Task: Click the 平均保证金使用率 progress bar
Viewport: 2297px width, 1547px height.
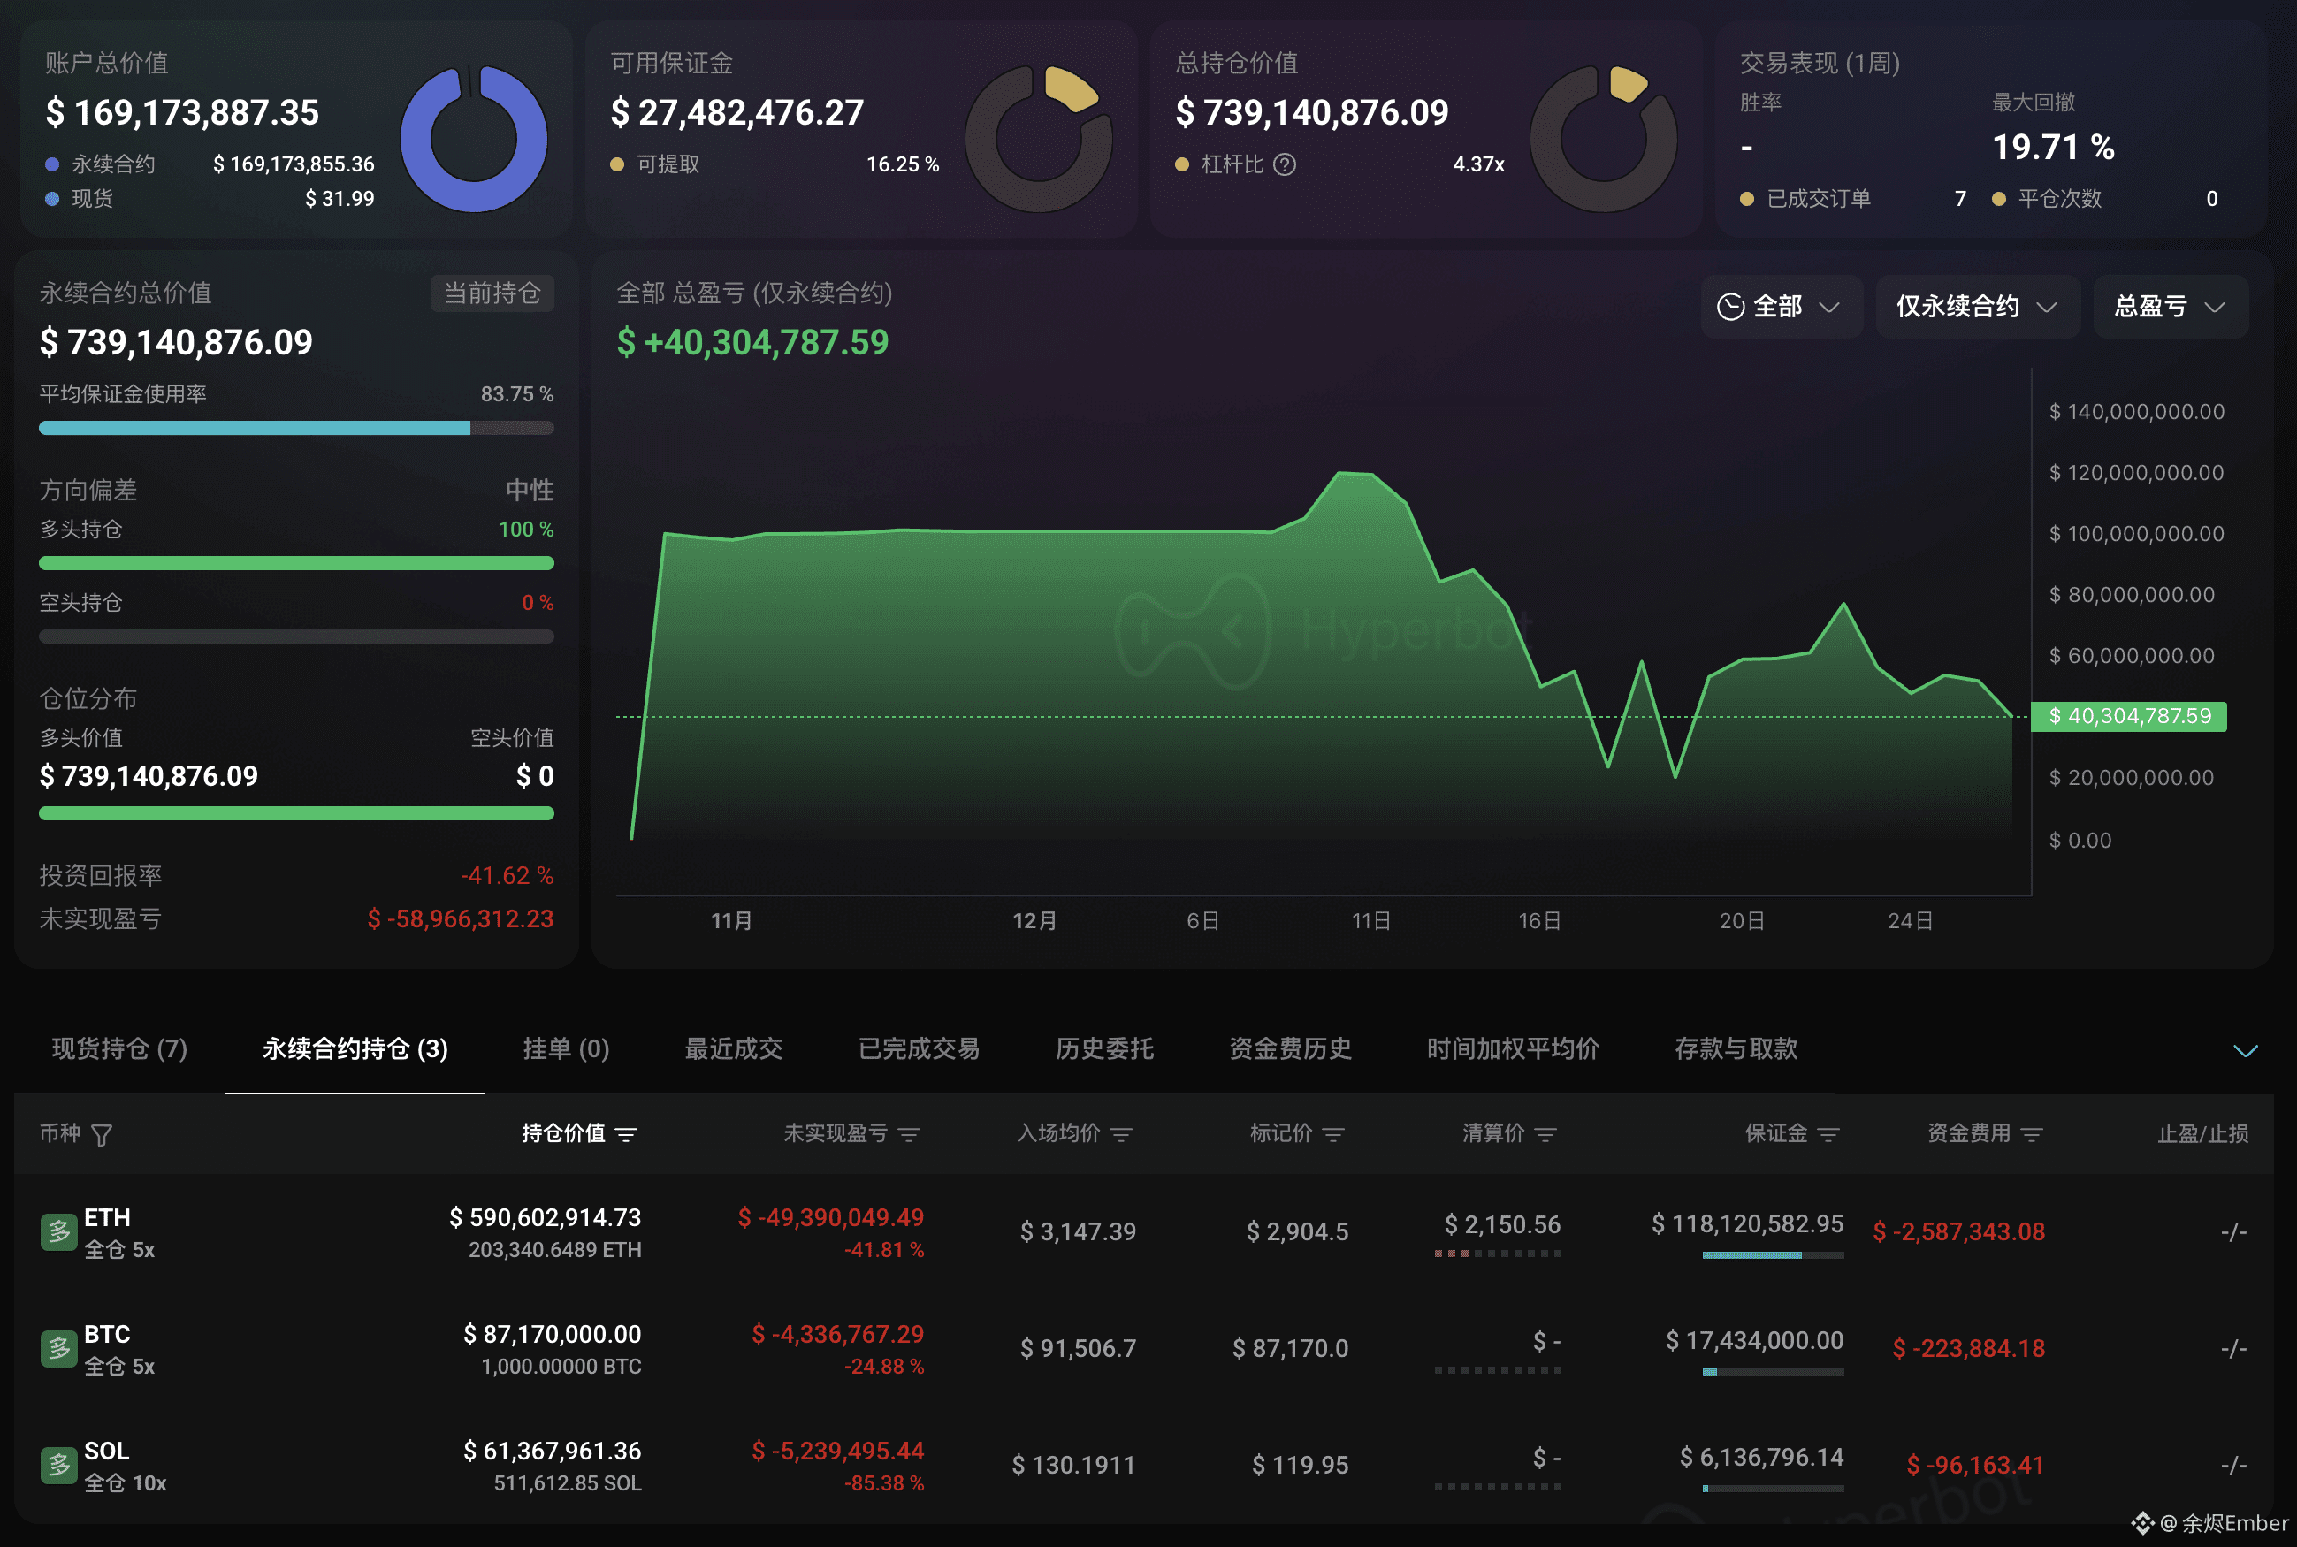Action: [x=296, y=428]
